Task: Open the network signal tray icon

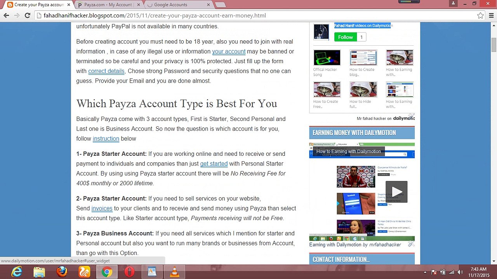Action: click(452, 272)
